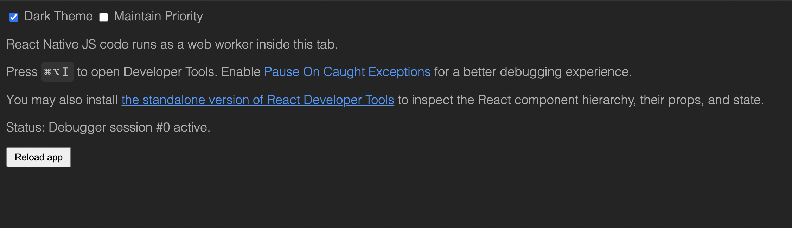Viewport: 792px width, 228px height.
Task: Uncheck the Dark Theme checkbox
Action: tap(14, 17)
